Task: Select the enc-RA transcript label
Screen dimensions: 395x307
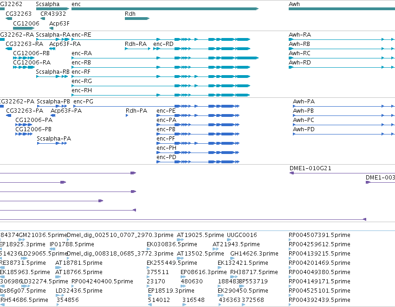Action: [x=82, y=53]
